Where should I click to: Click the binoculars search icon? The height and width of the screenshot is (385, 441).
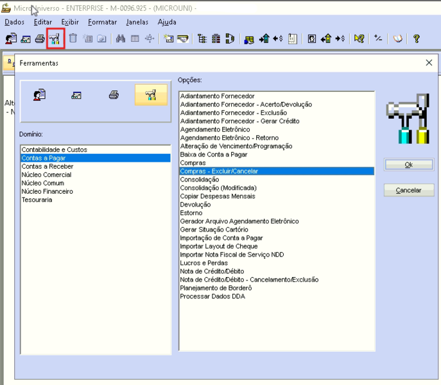click(x=121, y=38)
